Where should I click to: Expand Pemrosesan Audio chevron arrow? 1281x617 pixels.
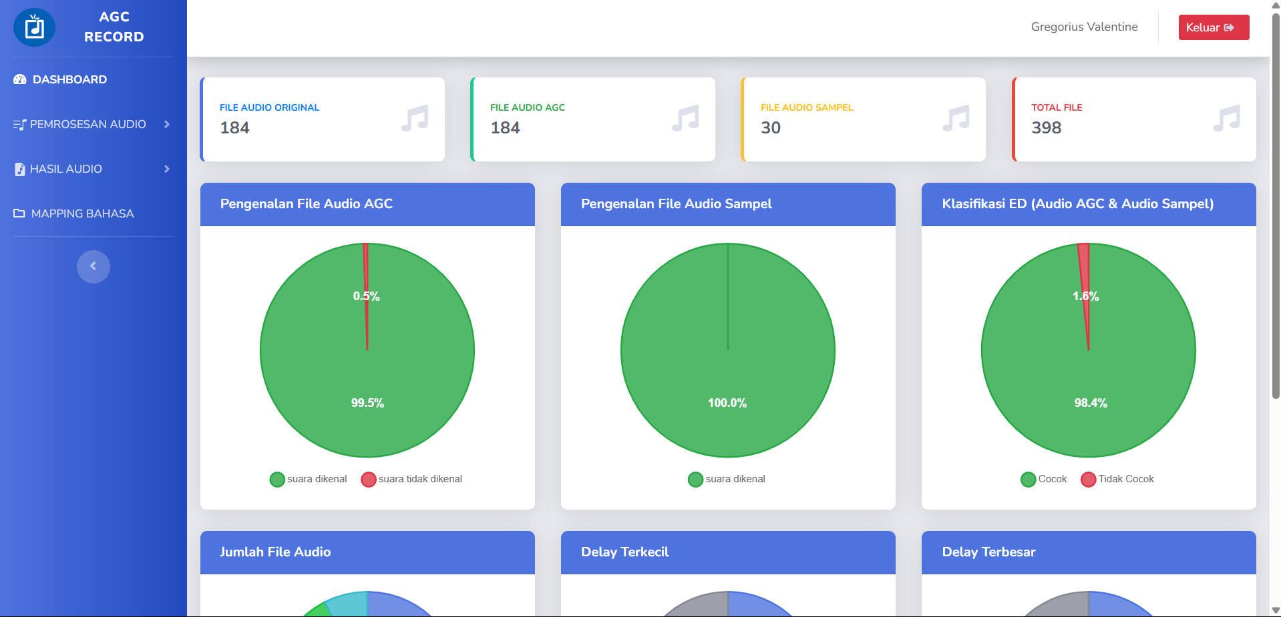pyautogui.click(x=167, y=124)
